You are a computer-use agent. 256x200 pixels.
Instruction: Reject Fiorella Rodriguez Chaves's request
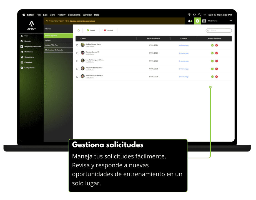tap(217, 61)
